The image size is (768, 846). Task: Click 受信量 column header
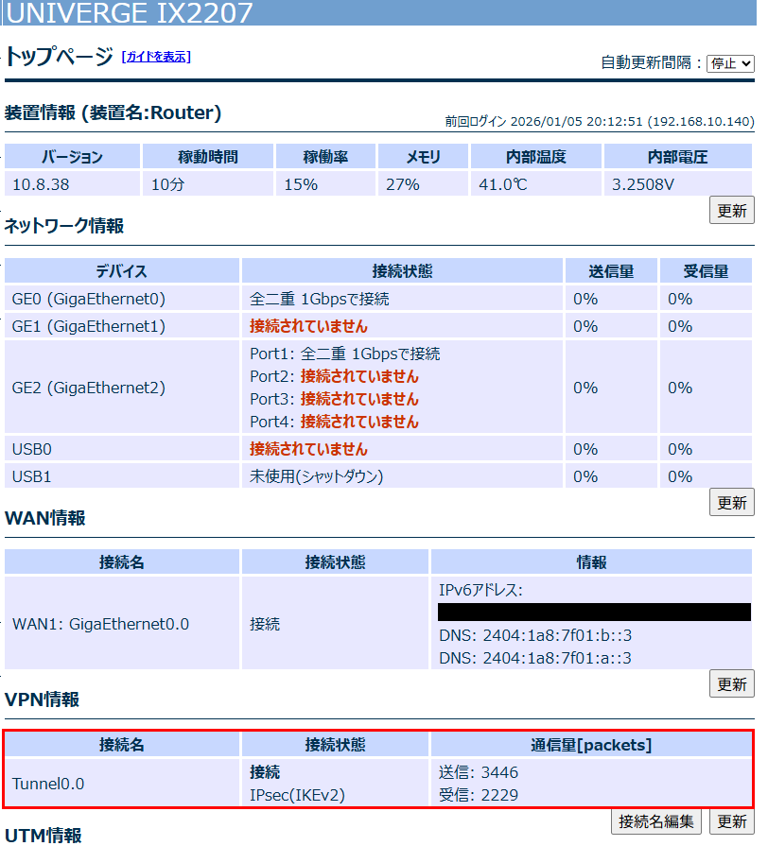706,271
